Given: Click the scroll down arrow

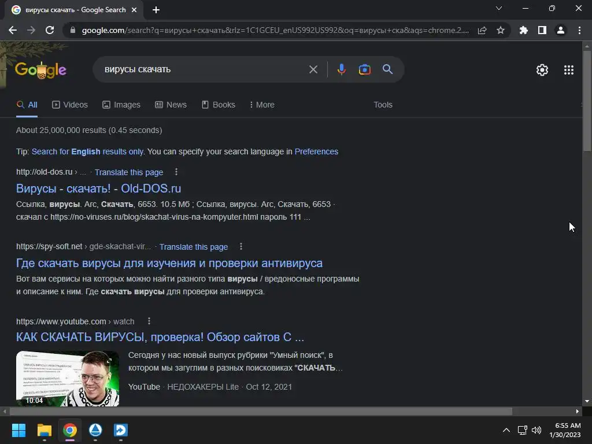Looking at the screenshot, I should 587,401.
